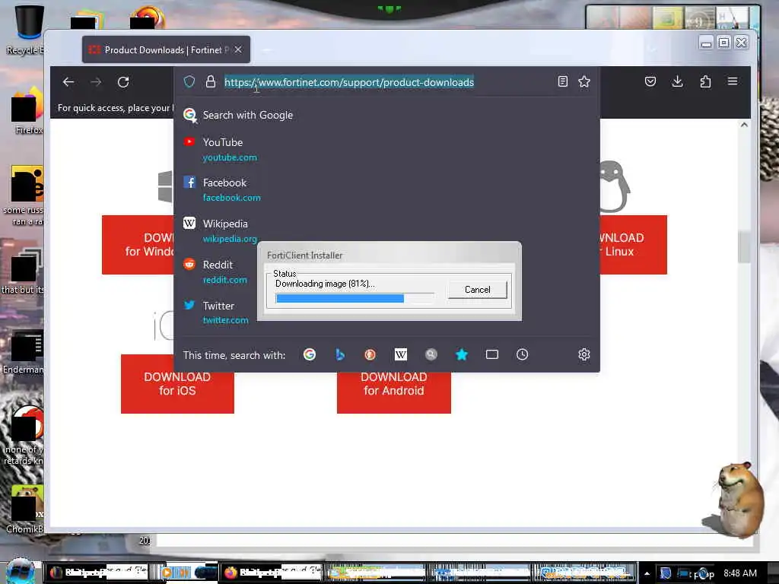The width and height of the screenshot is (779, 584).
Task: Search bookmarks using the blue star icon
Action: point(462,354)
